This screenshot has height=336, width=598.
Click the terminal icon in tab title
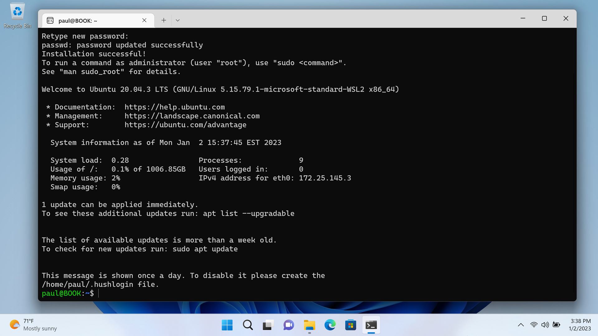(x=50, y=21)
